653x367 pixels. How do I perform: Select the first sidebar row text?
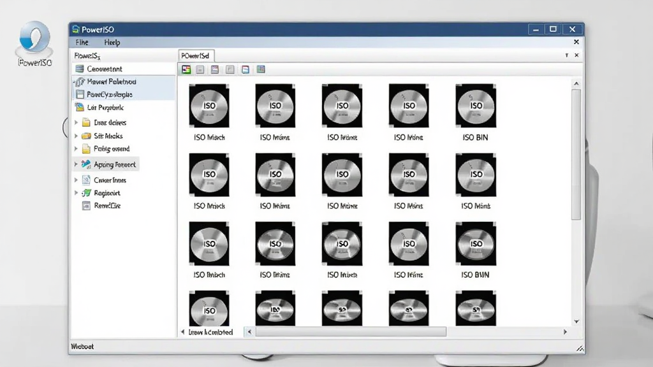(105, 69)
